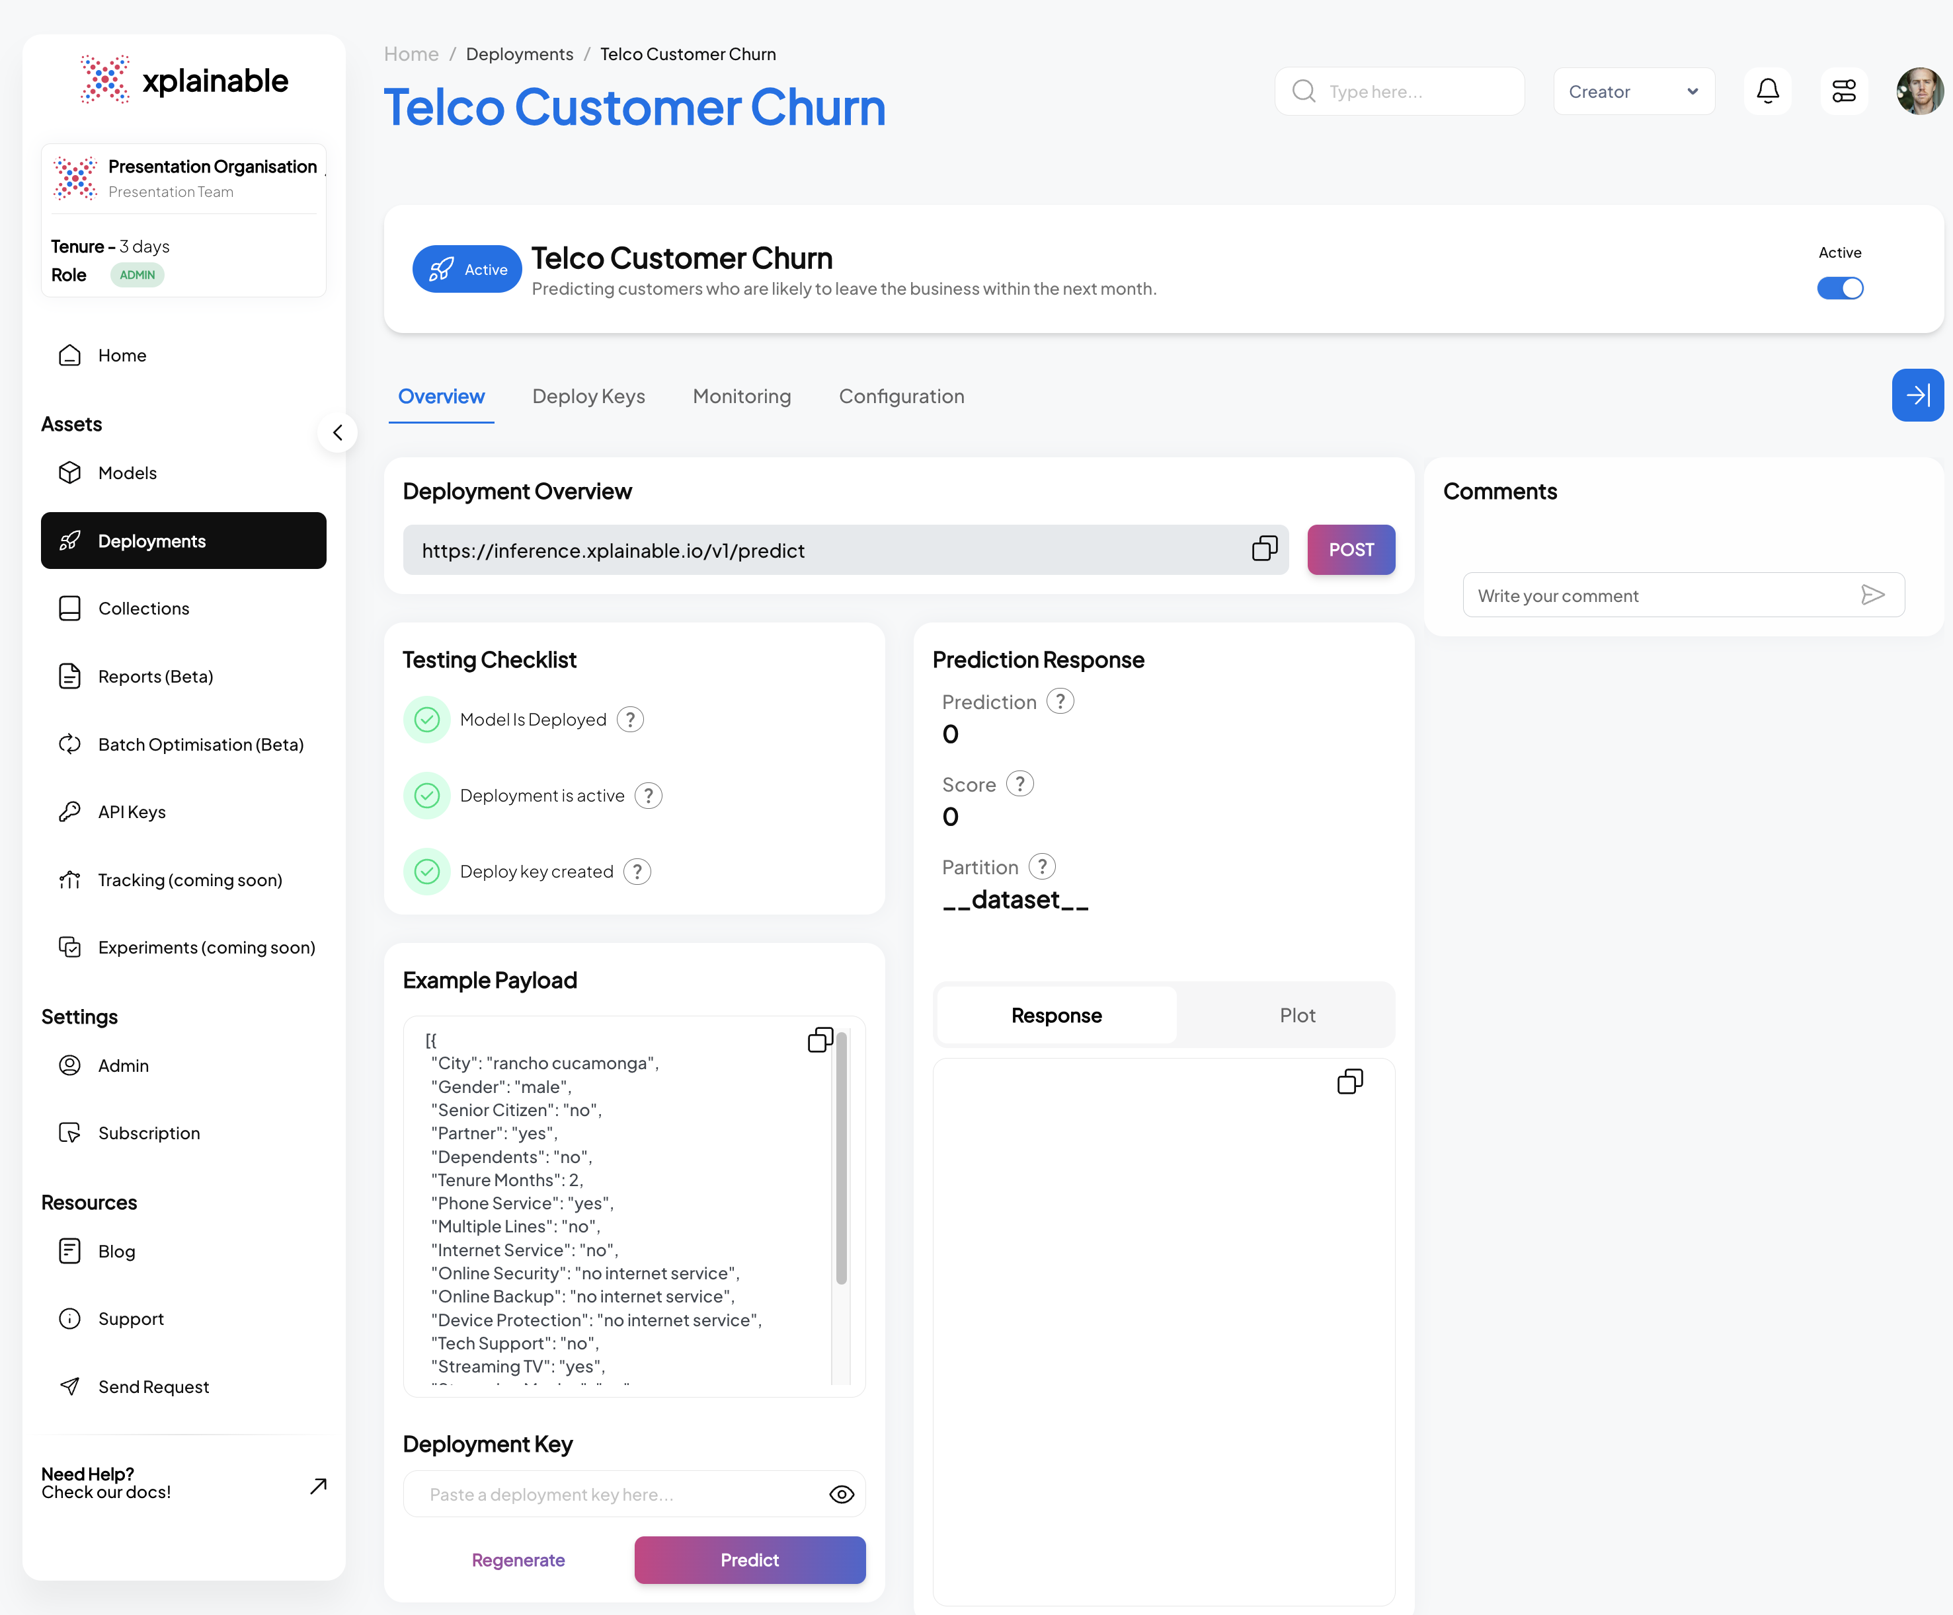Show help for Deploy key created
The width and height of the screenshot is (1953, 1615).
pyautogui.click(x=637, y=872)
